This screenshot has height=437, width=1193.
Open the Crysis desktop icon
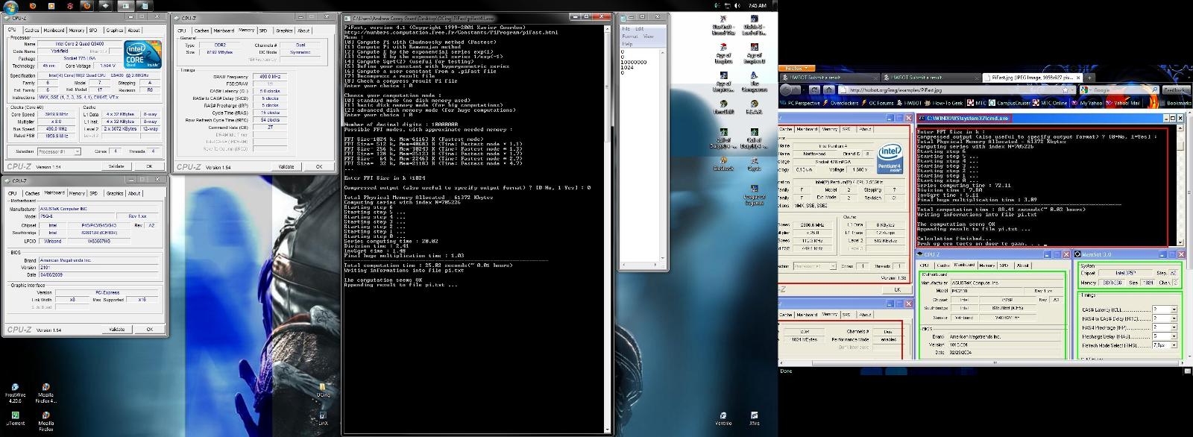(x=754, y=163)
